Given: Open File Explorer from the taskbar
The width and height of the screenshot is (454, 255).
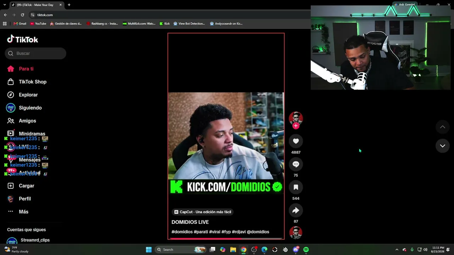Looking at the screenshot, I should [x=233, y=250].
